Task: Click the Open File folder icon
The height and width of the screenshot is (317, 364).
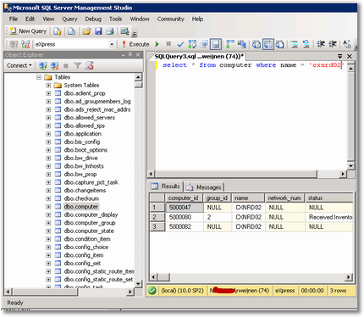Action: (86, 31)
